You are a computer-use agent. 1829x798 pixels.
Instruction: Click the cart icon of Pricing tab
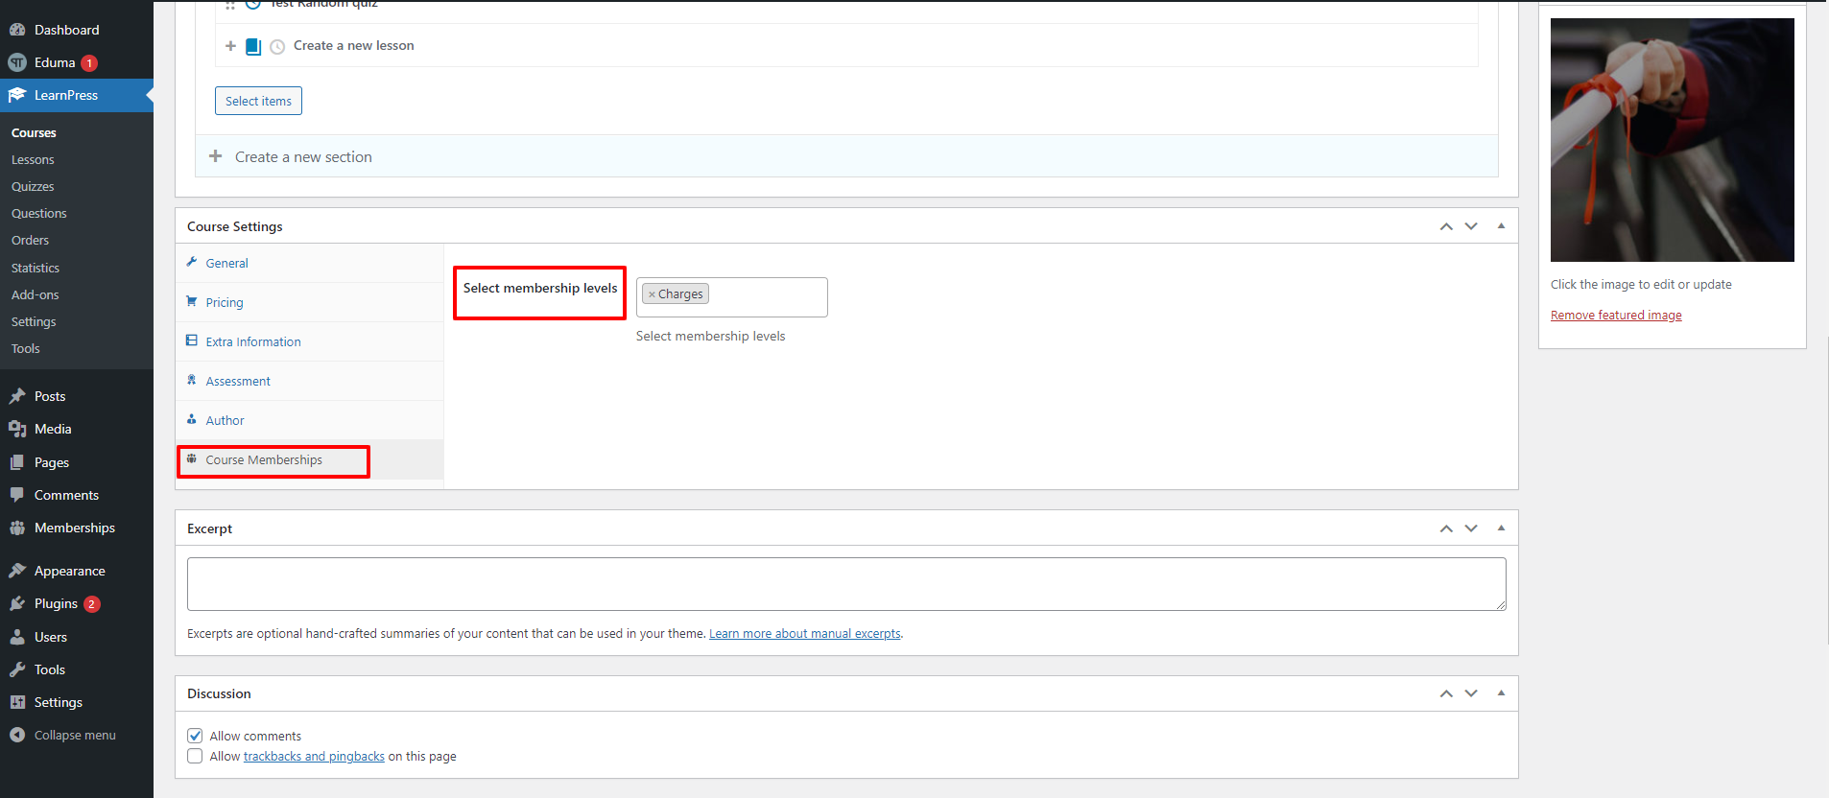pos(192,301)
